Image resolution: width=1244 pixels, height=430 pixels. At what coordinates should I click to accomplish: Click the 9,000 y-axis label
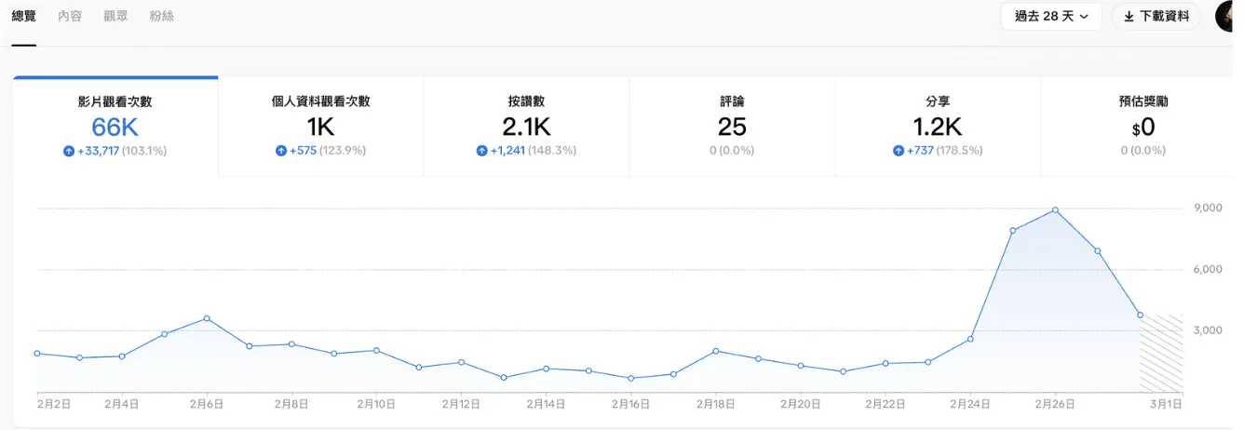(x=1208, y=208)
